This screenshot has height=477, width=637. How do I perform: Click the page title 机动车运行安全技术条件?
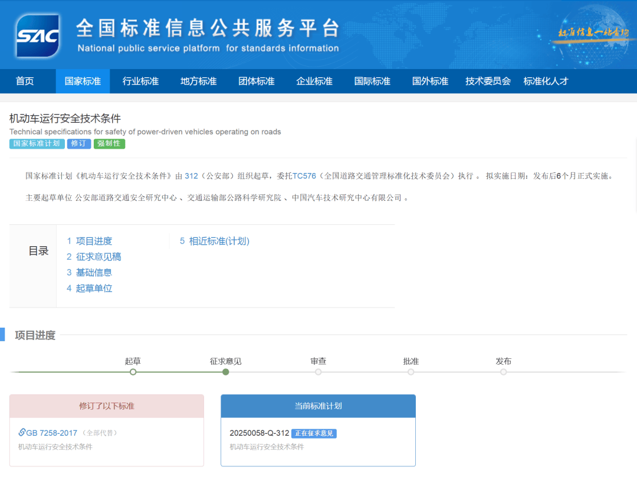(65, 118)
